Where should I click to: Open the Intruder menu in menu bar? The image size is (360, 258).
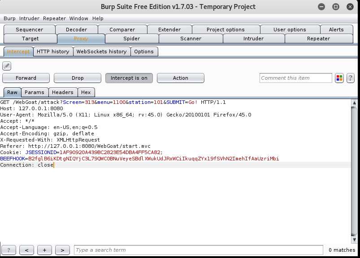point(29,18)
